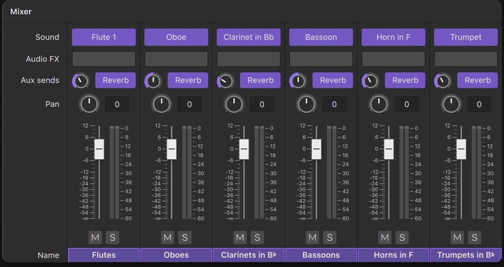The height and width of the screenshot is (267, 504).
Task: Click the Clarinets pan knob
Action: tap(234, 104)
